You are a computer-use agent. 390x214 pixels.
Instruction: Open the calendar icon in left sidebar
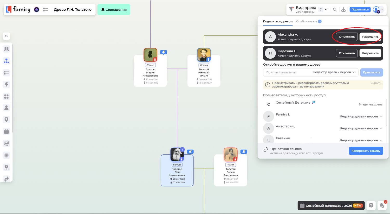point(6,131)
